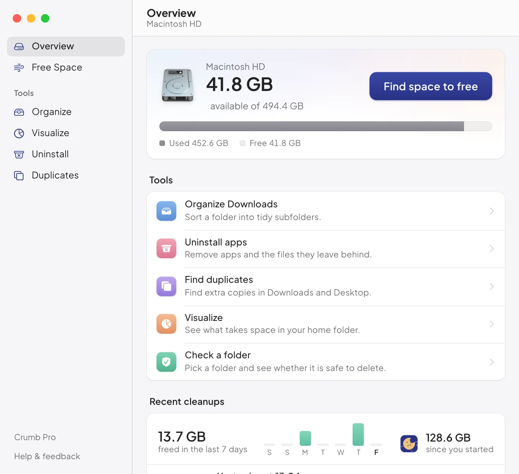
Task: Click the Duplicates stacked squares sidebar icon
Action: 19,176
